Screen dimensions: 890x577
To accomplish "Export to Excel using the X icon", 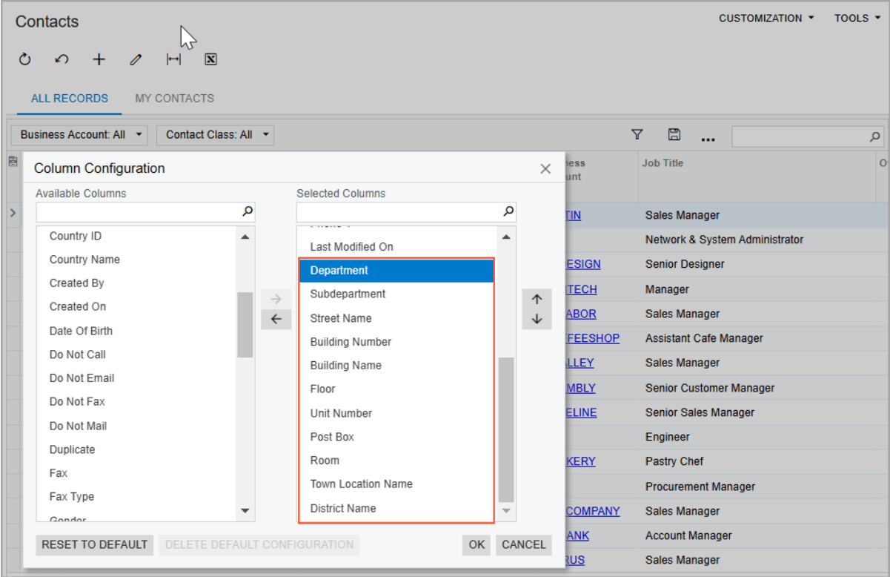I will 210,60.
